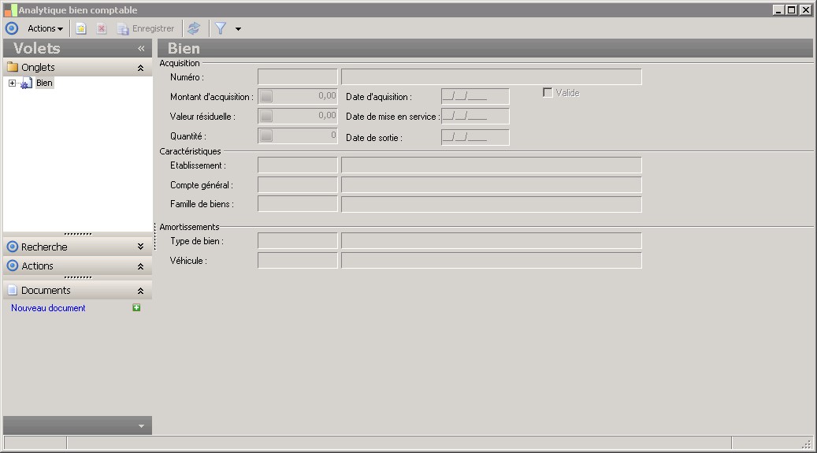Screen dimensions: 817x453
Task: Click the Famille de biens description field
Action: coord(492,204)
